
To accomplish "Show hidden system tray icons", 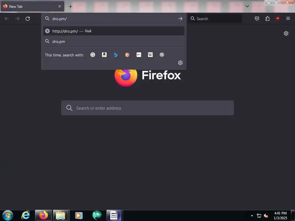I will [252, 216].
